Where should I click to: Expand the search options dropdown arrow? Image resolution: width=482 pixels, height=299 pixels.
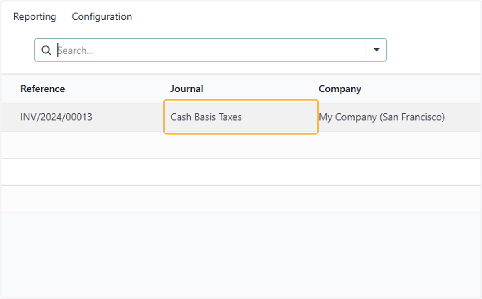click(376, 50)
